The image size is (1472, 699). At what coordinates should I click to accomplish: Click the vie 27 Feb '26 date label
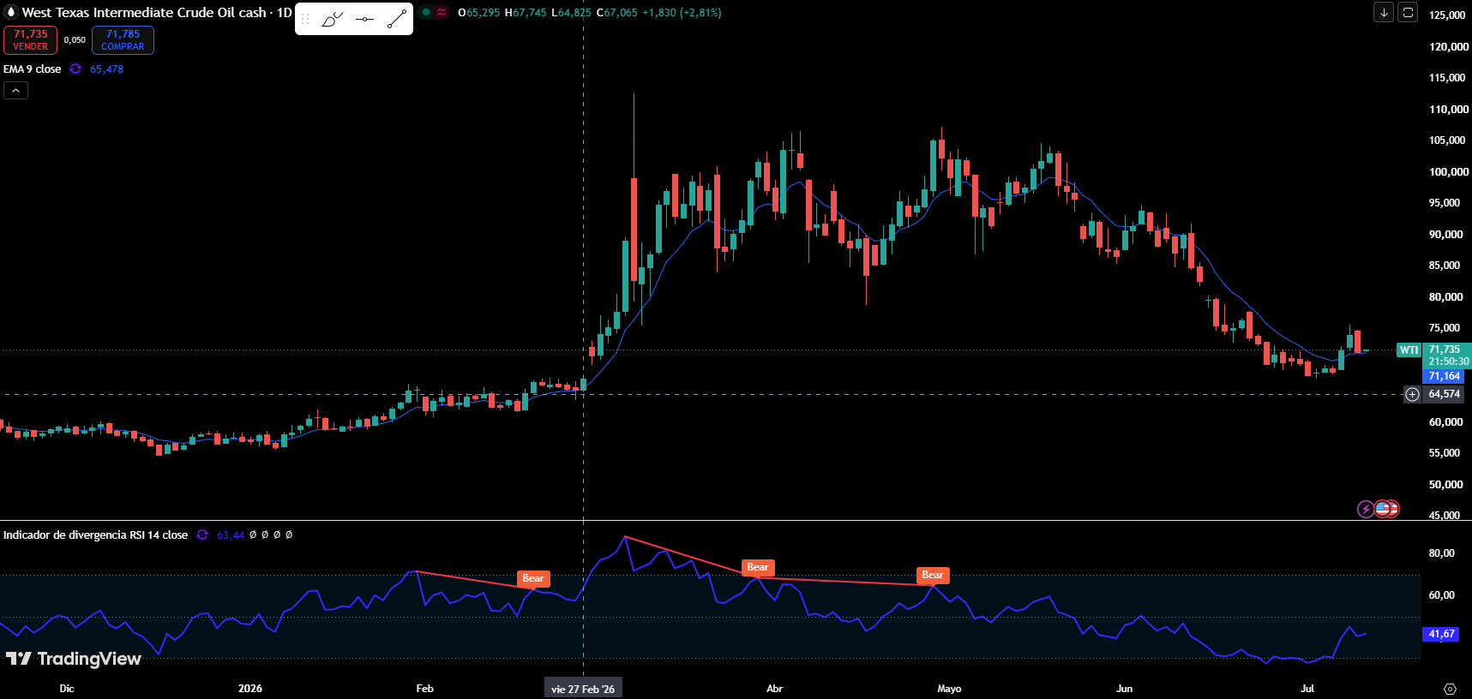pyautogui.click(x=583, y=689)
